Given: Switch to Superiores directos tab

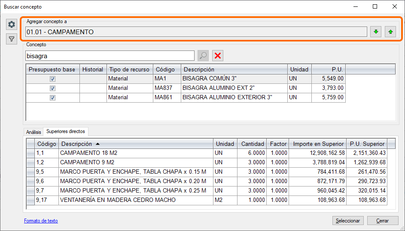Looking at the screenshot, I should click(x=66, y=131).
